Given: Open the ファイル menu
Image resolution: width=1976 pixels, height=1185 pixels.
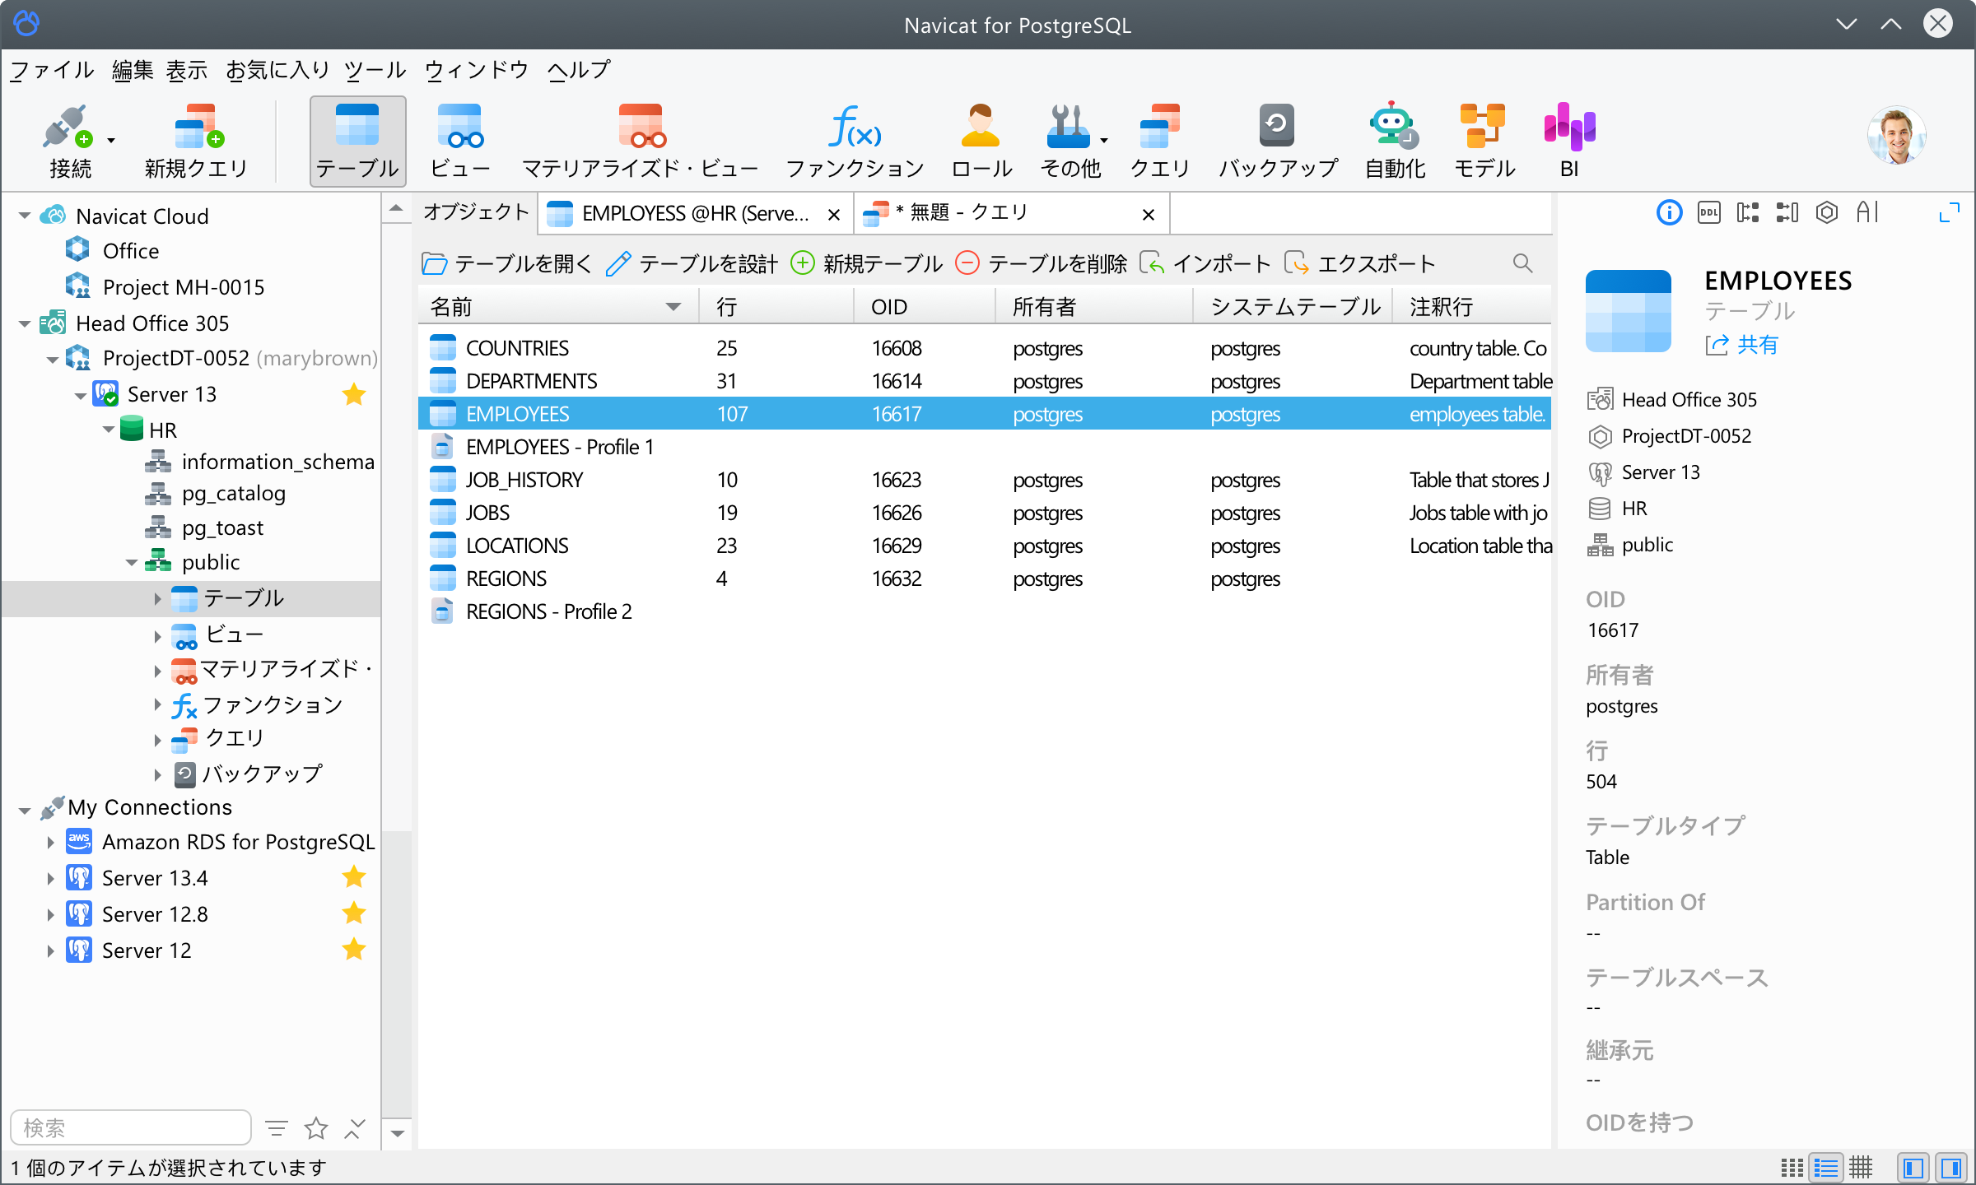Looking at the screenshot, I should 52,70.
